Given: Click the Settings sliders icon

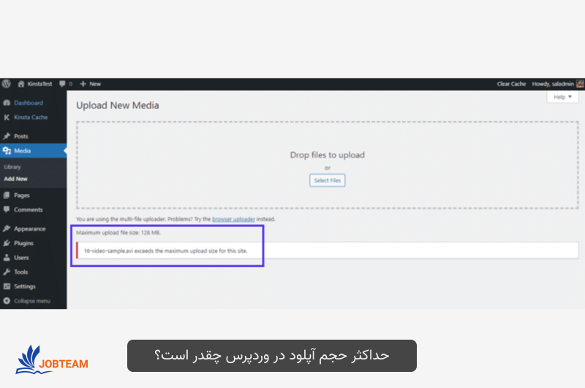Looking at the screenshot, I should [7, 286].
